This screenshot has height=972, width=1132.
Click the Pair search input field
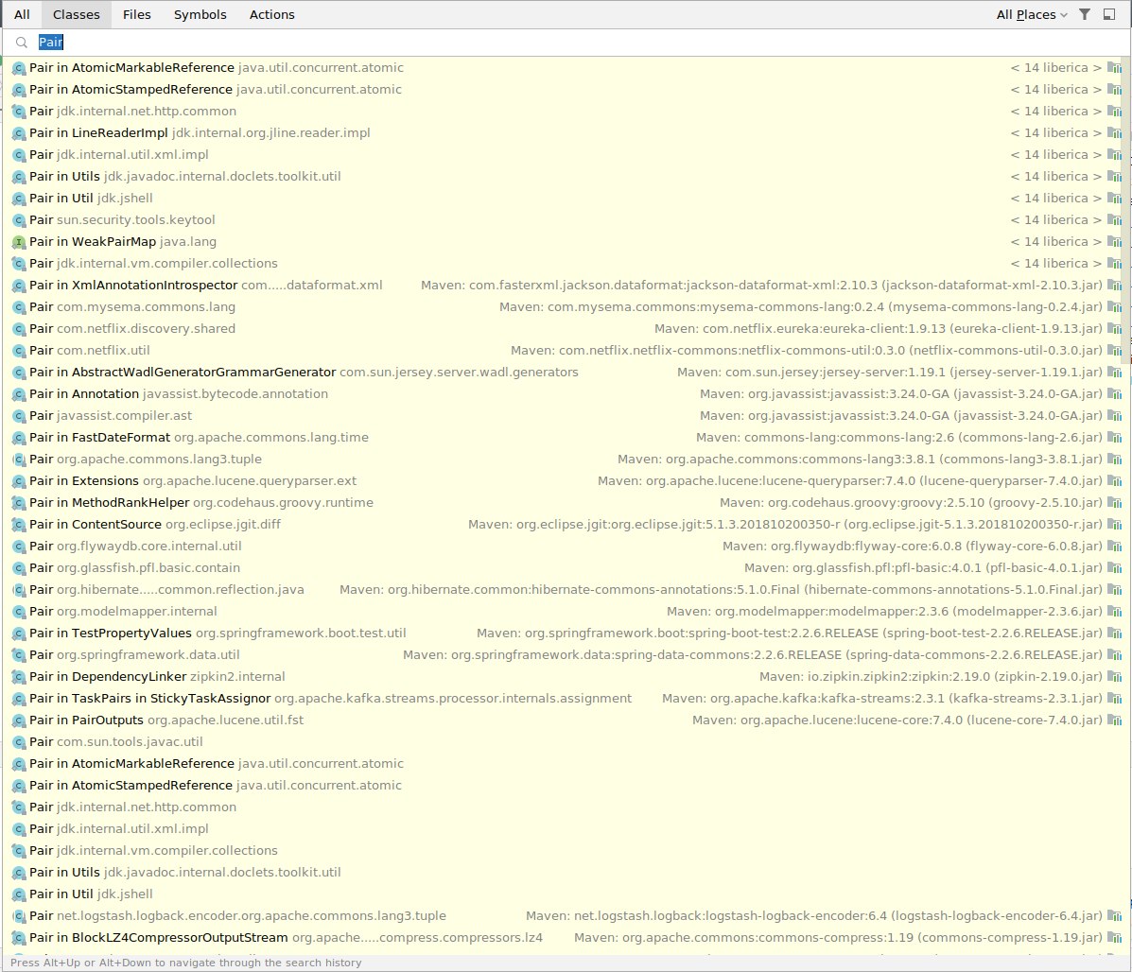(566, 43)
